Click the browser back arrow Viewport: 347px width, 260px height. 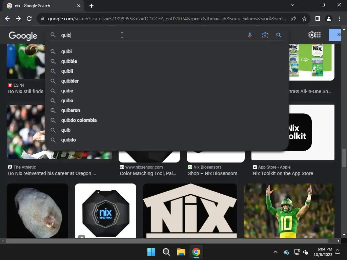pyautogui.click(x=7, y=19)
